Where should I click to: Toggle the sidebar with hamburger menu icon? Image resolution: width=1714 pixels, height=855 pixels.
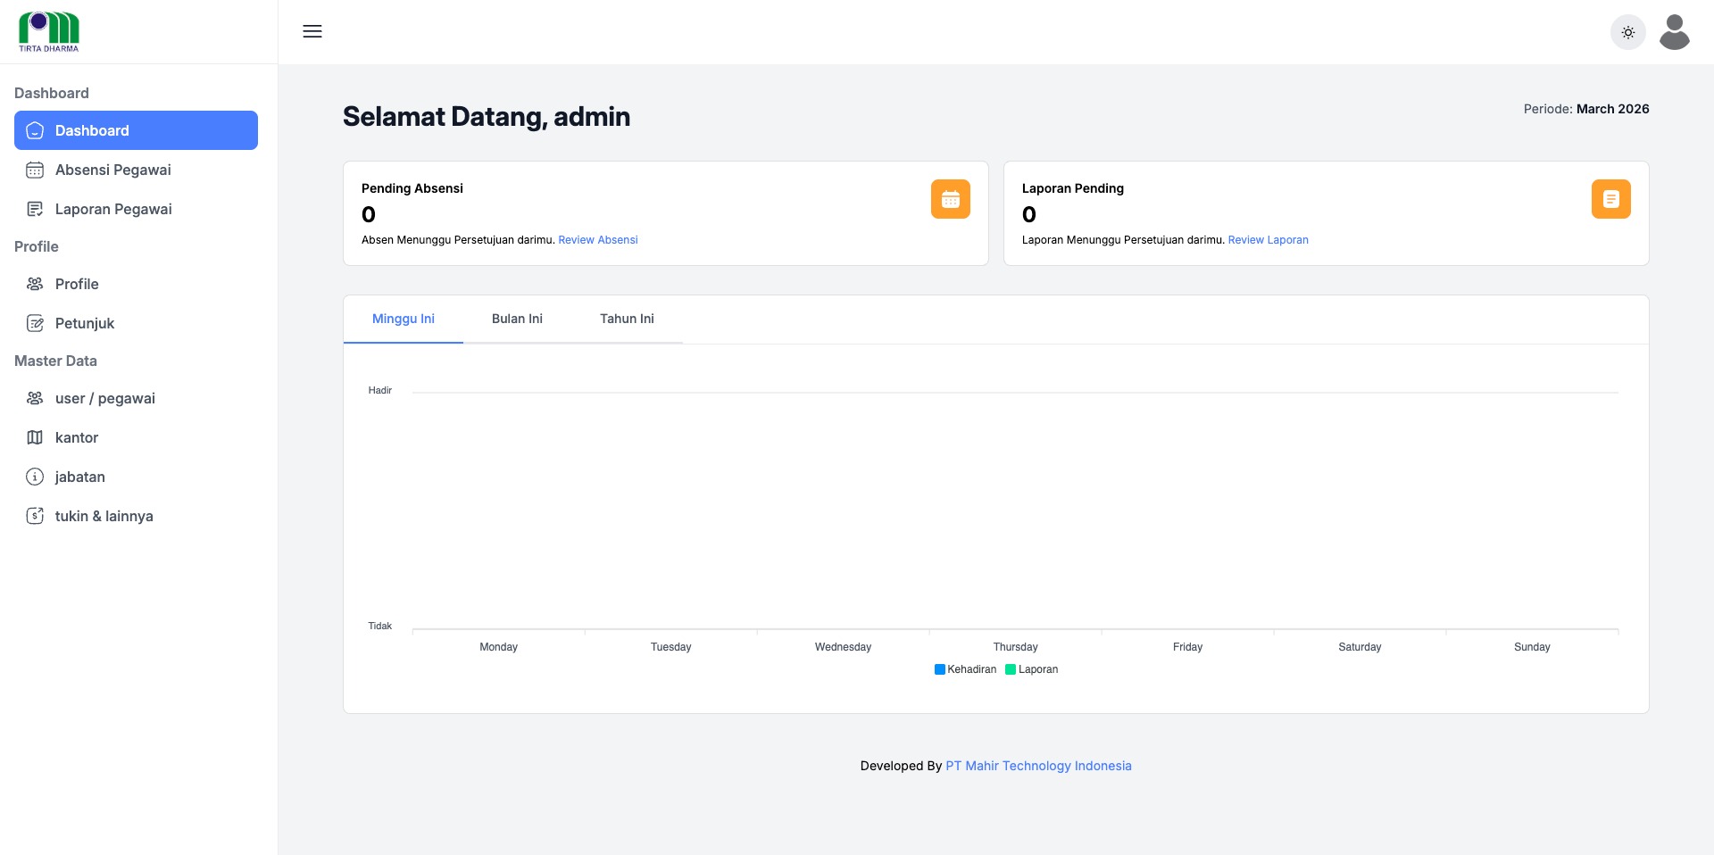tap(312, 32)
